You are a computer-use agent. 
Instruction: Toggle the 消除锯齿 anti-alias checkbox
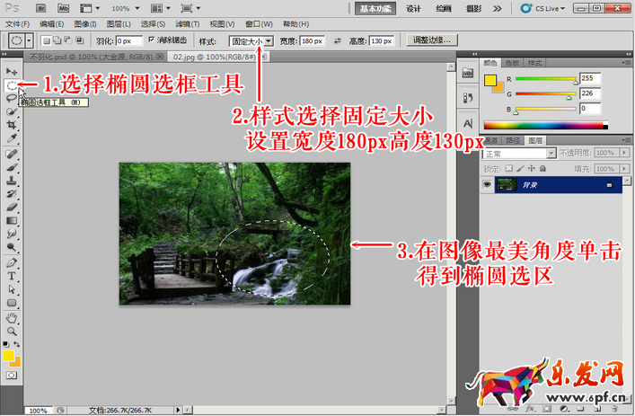(152, 40)
